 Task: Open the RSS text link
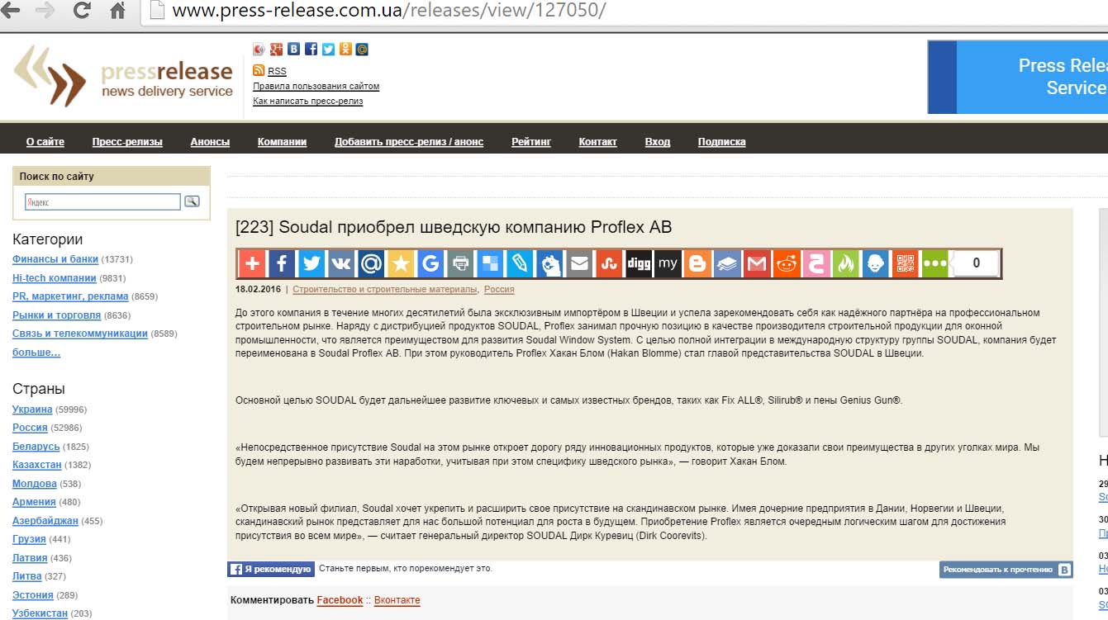tap(277, 71)
